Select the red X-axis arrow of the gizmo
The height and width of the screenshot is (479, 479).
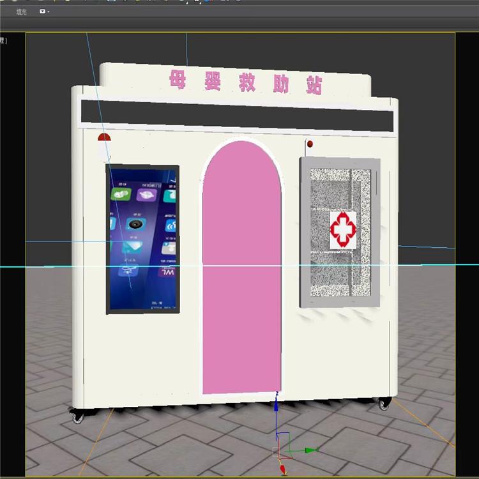282,469
